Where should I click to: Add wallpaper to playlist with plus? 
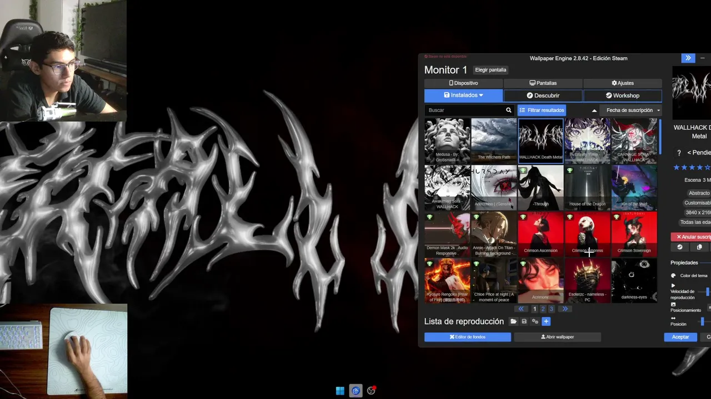pyautogui.click(x=546, y=321)
